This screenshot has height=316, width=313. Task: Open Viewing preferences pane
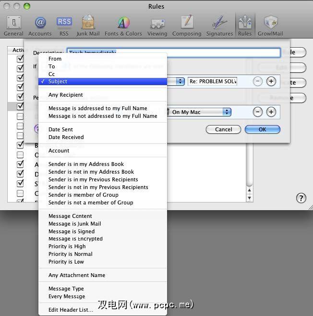point(157,25)
